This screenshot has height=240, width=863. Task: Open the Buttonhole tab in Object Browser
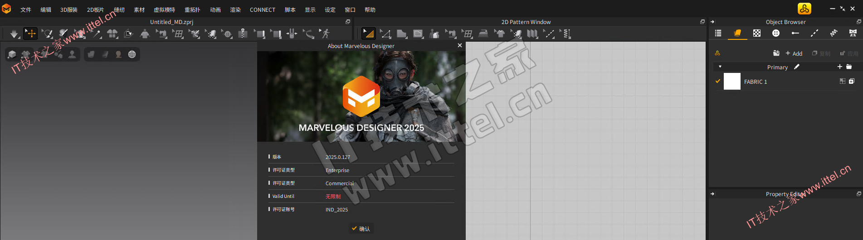pos(795,33)
